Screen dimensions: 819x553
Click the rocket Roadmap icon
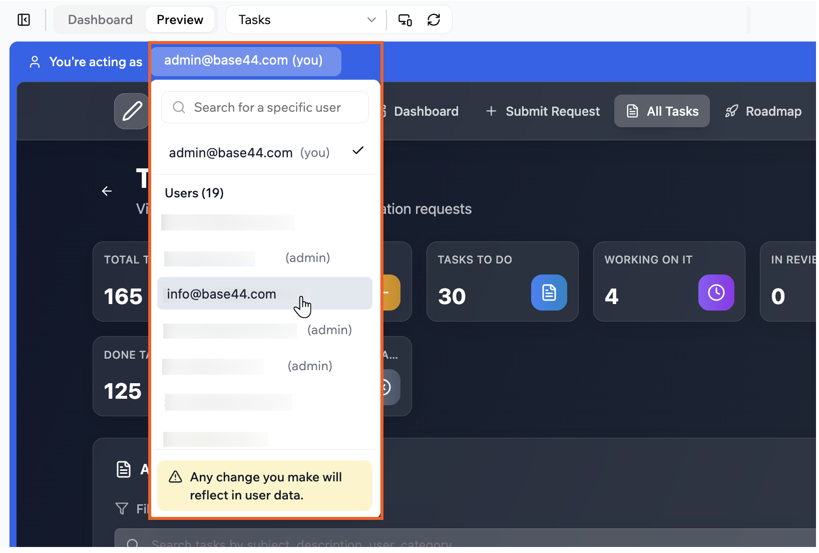point(731,111)
